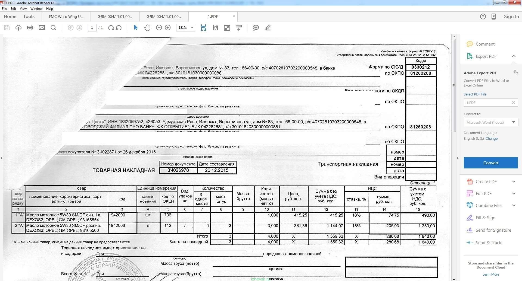The image size is (522, 281).
Task: Expand the Create PDF section
Action: tap(514, 181)
